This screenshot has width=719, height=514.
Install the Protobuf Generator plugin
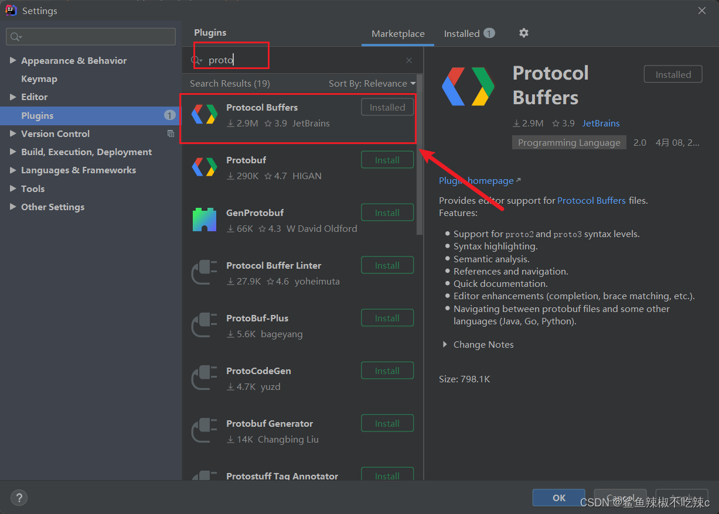(x=387, y=423)
